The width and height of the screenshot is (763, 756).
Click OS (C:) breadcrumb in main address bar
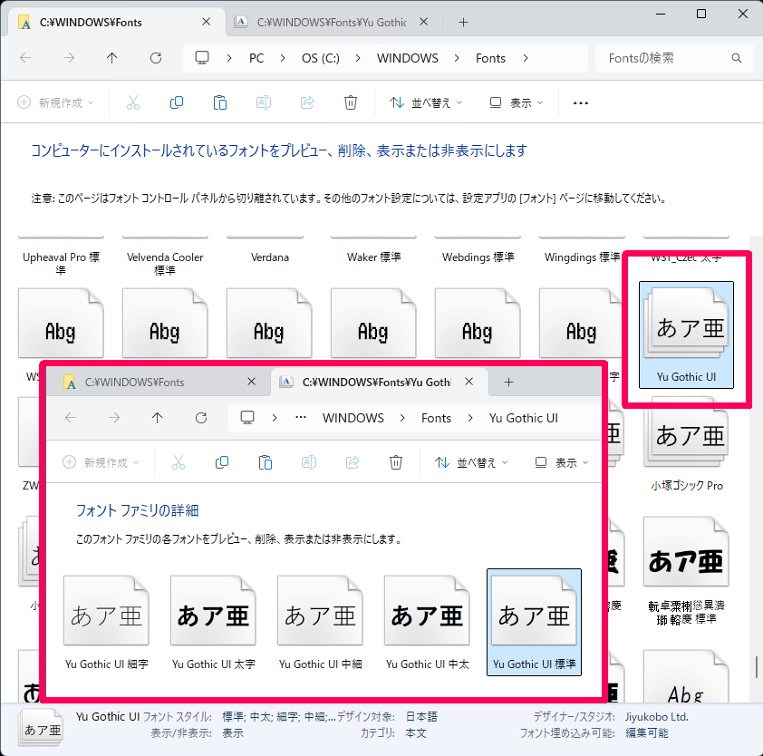(x=321, y=58)
